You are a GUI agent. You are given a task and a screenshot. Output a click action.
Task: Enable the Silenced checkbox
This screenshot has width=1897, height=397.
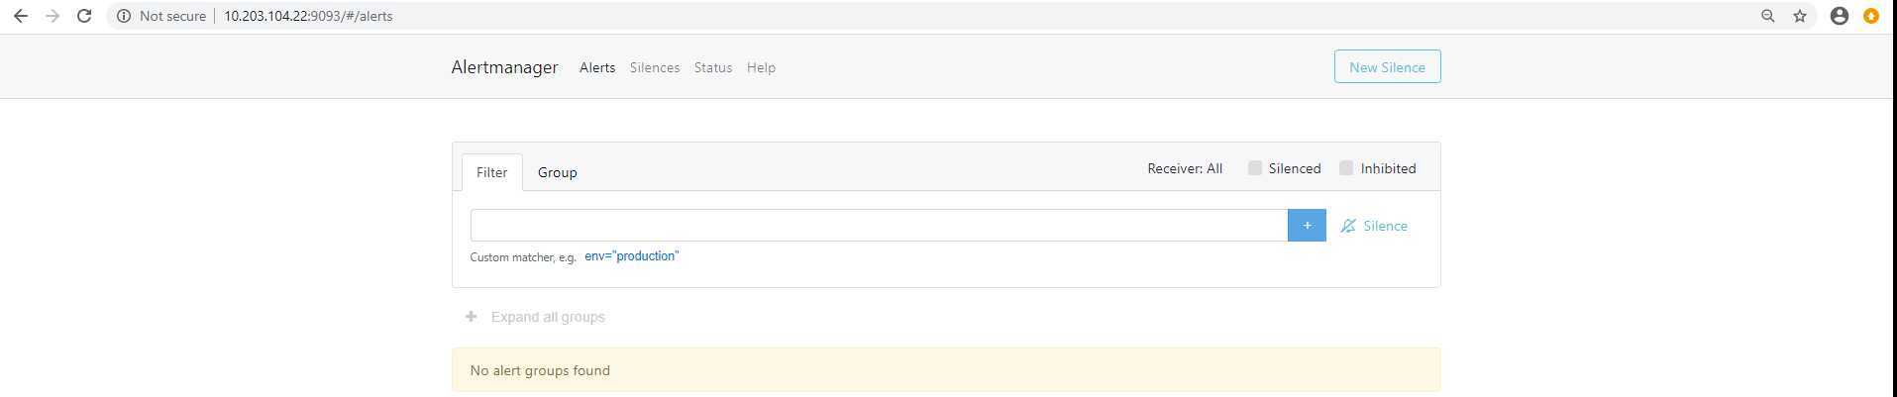coord(1255,168)
